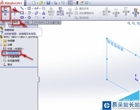The height and width of the screenshot is (110, 140).
Task: Switch to the 办公室产品 tab
Action: (53, 22)
